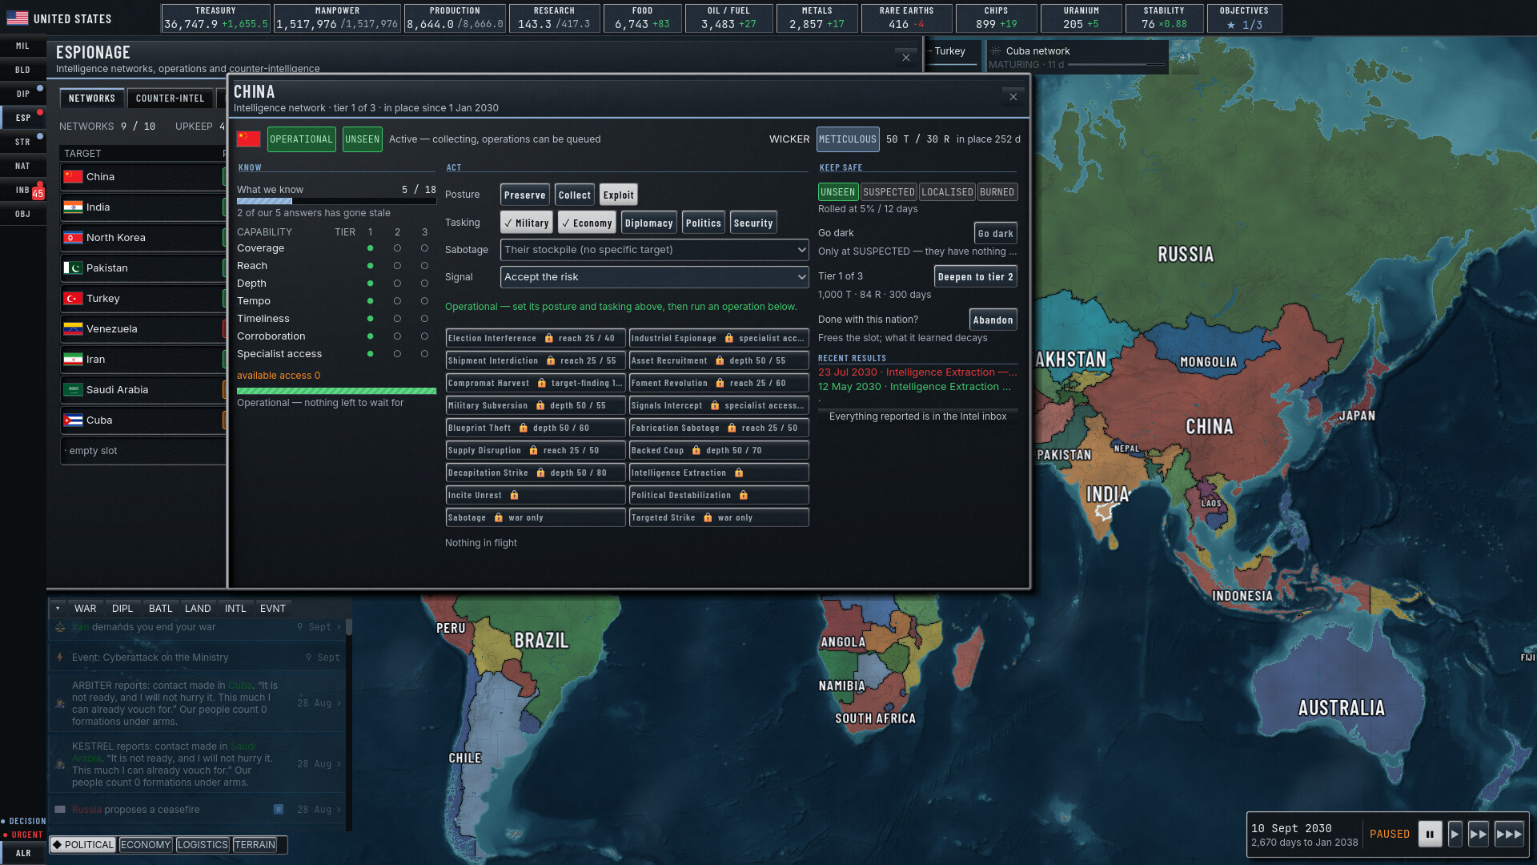Click the objectives star icon
Viewport: 1537px width, 865px height.
(x=1231, y=25)
